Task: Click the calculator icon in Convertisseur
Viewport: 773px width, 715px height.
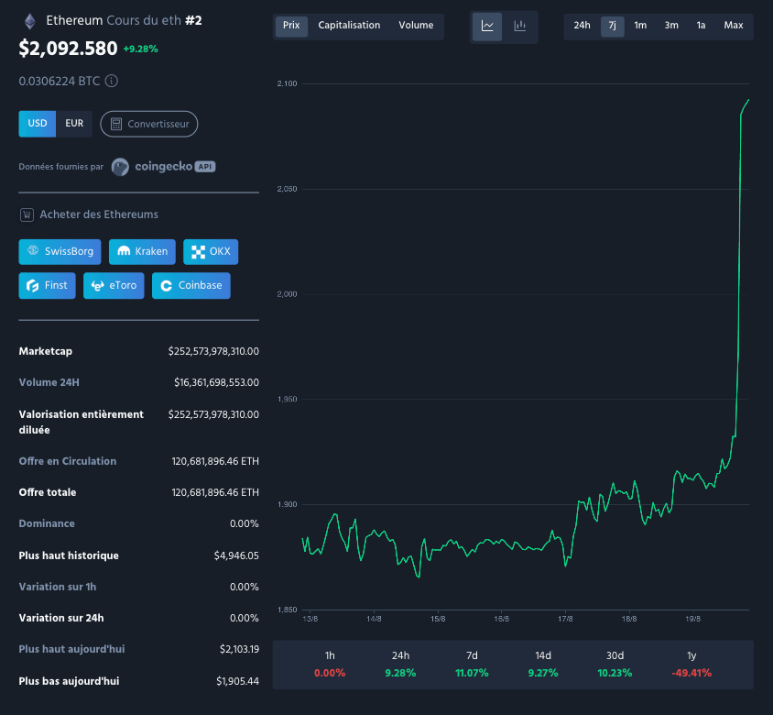Action: 115,124
